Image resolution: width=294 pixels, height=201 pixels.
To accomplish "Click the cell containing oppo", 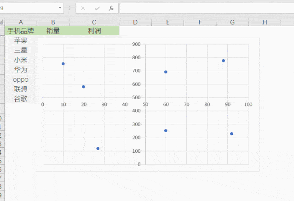I will click(x=21, y=79).
